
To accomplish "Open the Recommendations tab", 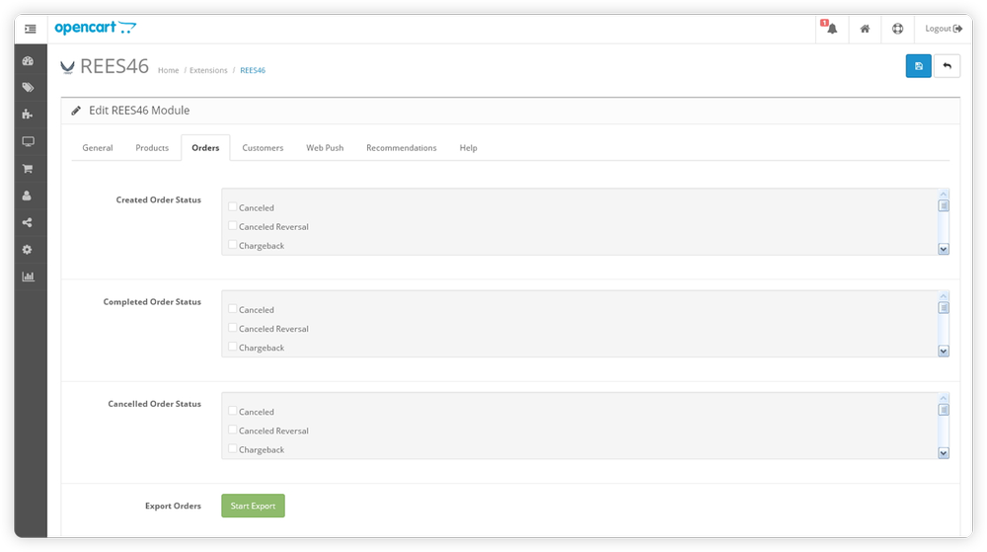I will [x=401, y=148].
